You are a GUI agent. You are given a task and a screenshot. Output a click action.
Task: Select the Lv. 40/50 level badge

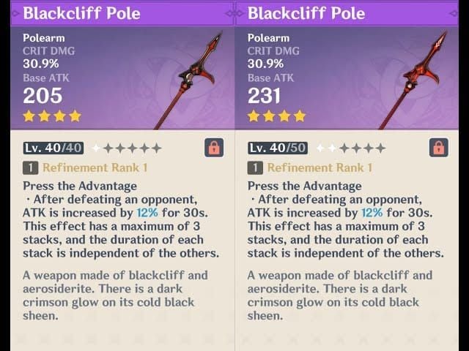click(278, 148)
